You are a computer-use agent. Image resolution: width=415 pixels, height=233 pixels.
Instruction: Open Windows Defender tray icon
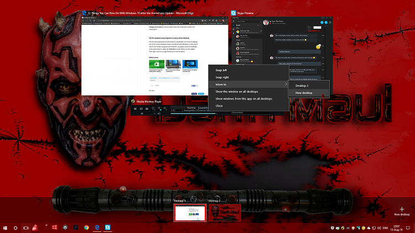pos(333,228)
